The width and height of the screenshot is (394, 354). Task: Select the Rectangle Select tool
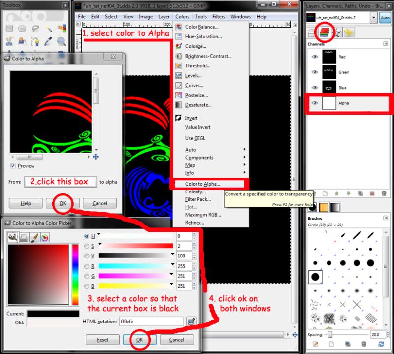click(x=9, y=28)
